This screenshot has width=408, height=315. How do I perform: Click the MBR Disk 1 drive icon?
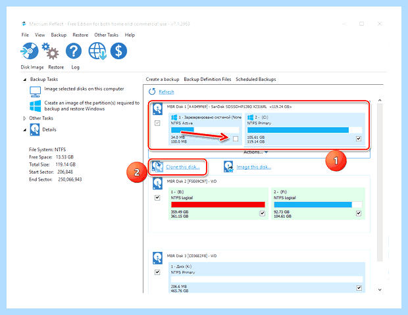(x=157, y=109)
